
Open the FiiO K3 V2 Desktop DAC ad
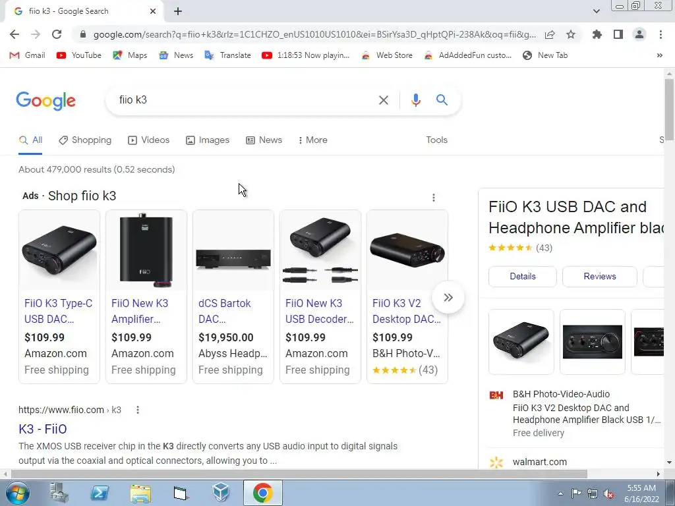click(407, 311)
